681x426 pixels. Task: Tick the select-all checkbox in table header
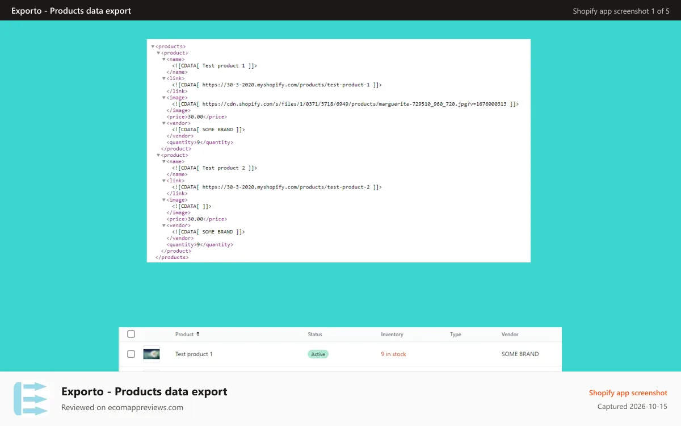[131, 334]
